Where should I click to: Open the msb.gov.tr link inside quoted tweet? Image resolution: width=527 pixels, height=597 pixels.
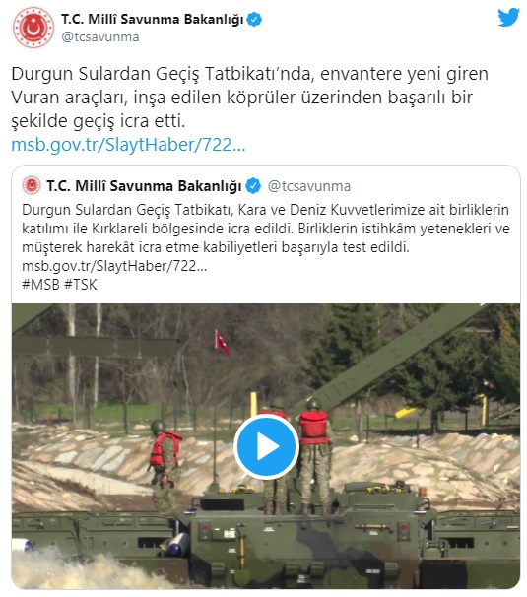[x=114, y=266]
